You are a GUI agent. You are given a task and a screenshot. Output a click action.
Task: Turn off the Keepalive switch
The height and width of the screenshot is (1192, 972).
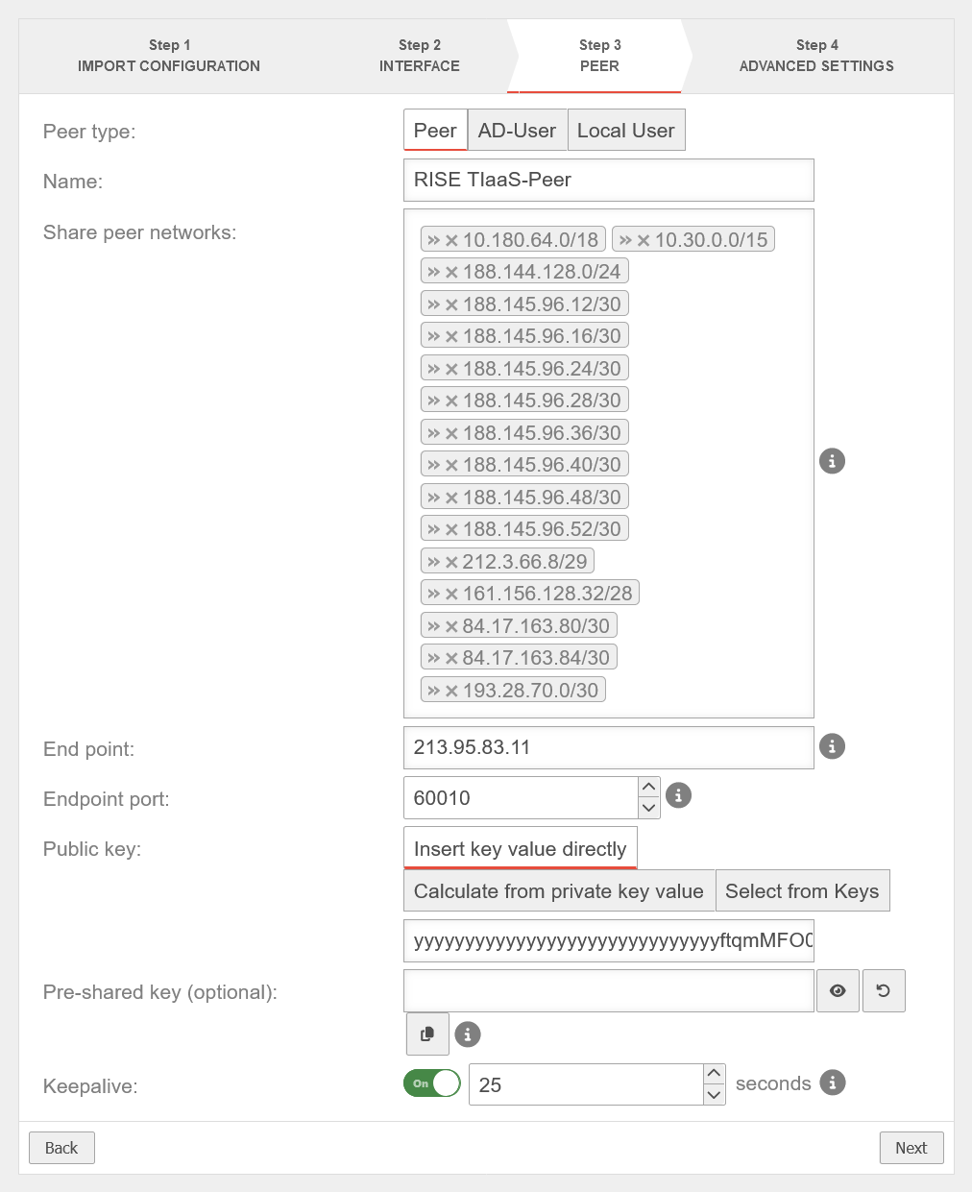(x=431, y=1083)
